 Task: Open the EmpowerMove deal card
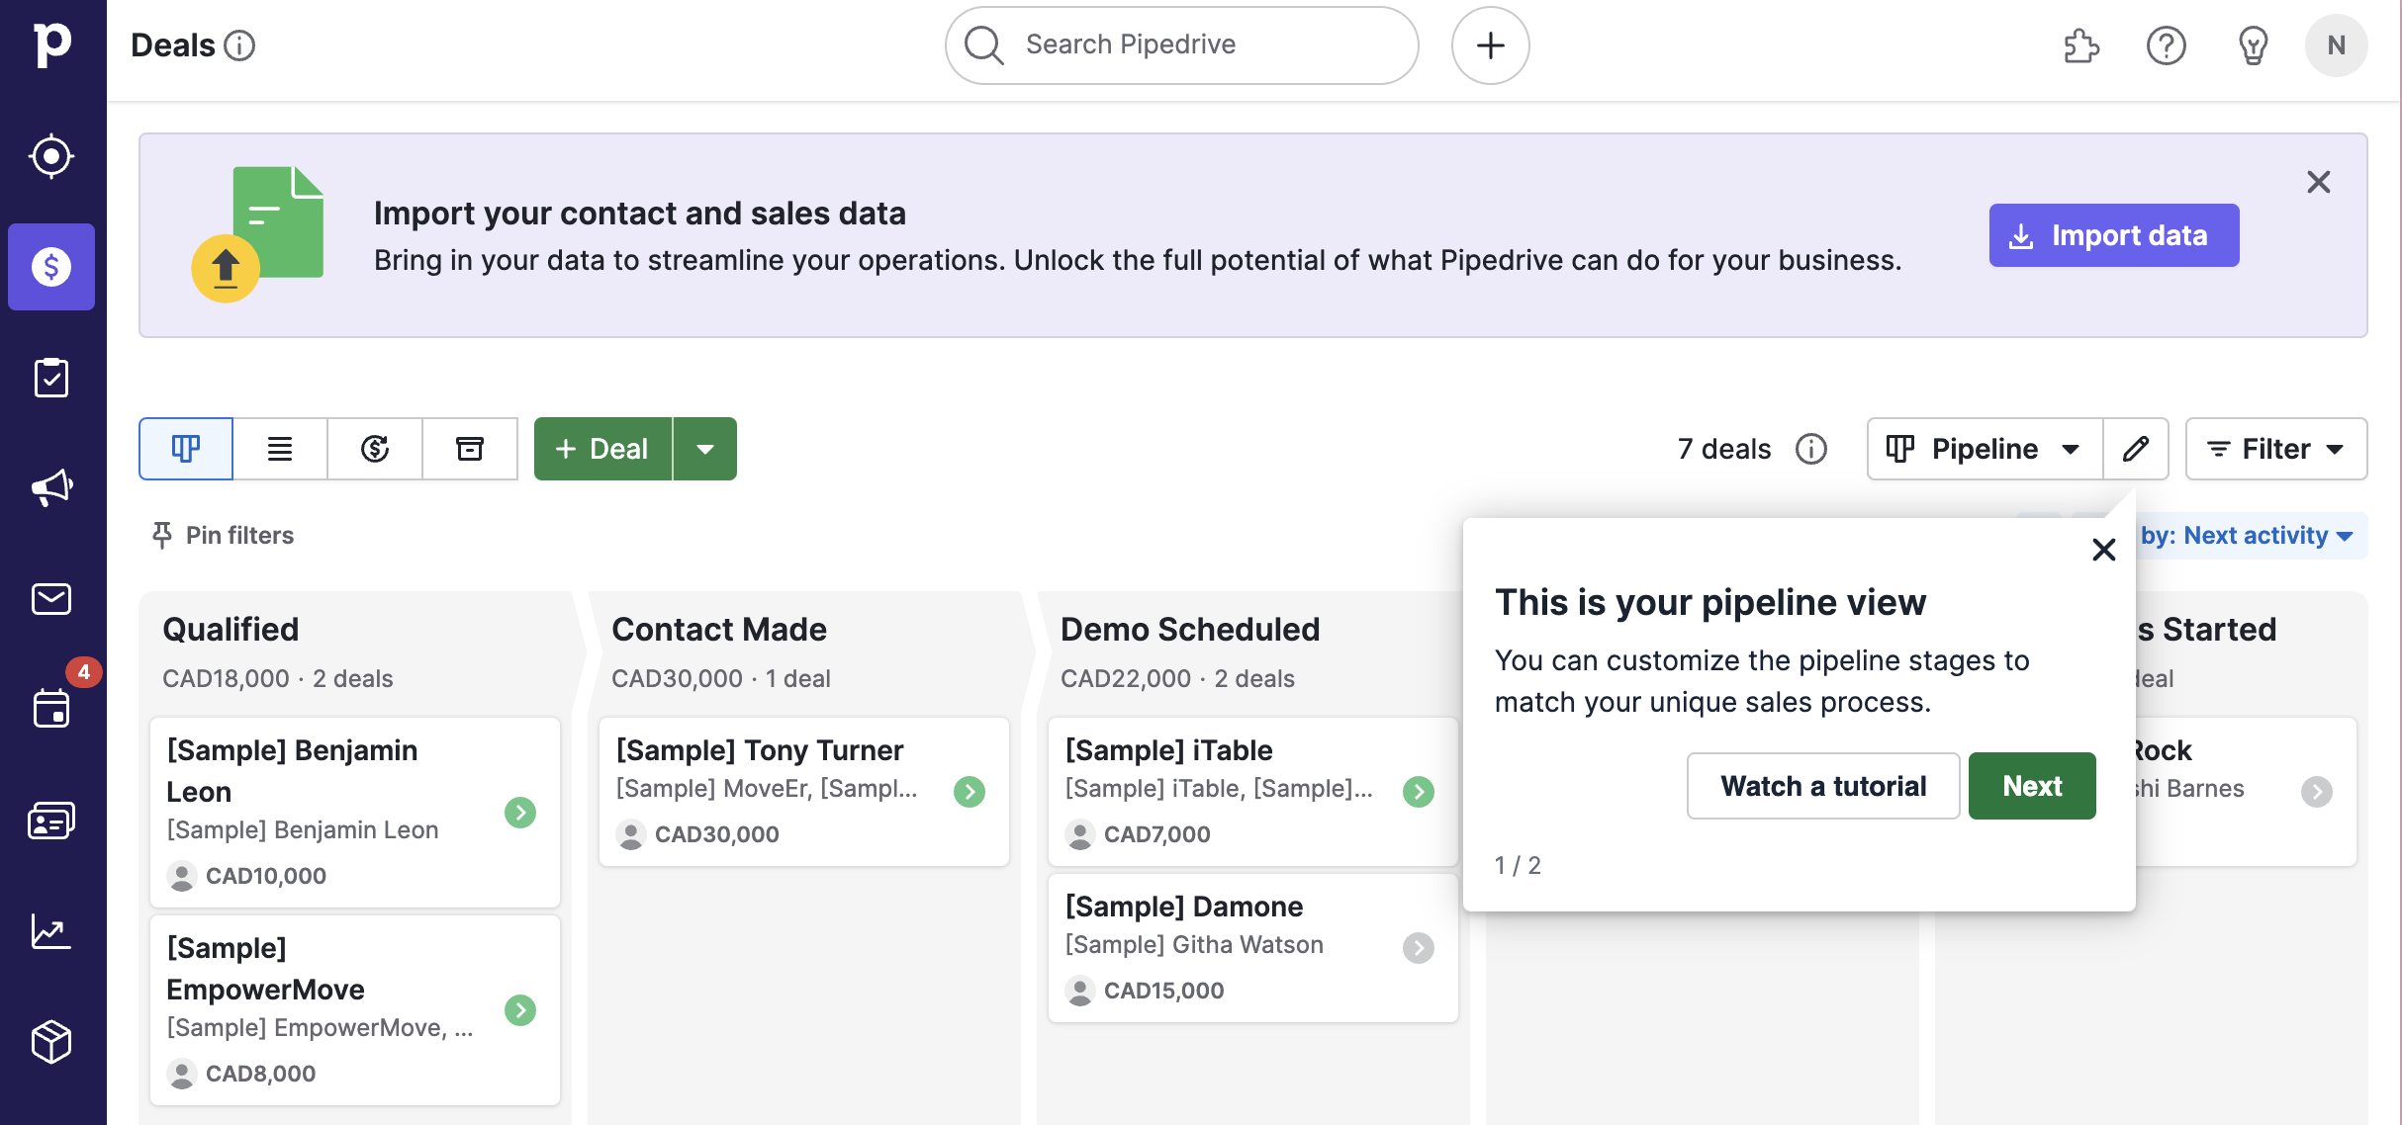(x=355, y=1010)
